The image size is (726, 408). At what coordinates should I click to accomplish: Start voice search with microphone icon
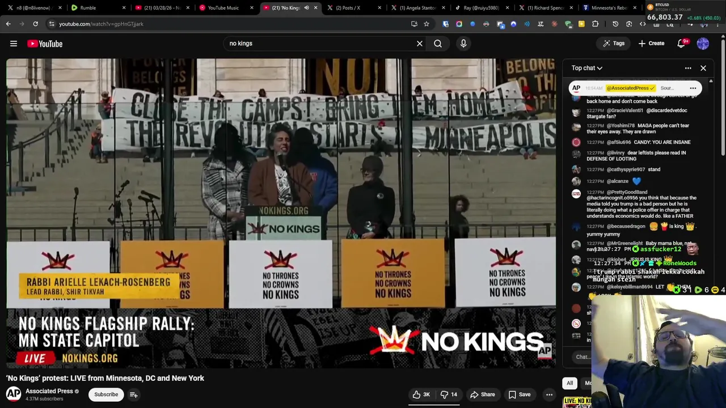click(x=463, y=44)
